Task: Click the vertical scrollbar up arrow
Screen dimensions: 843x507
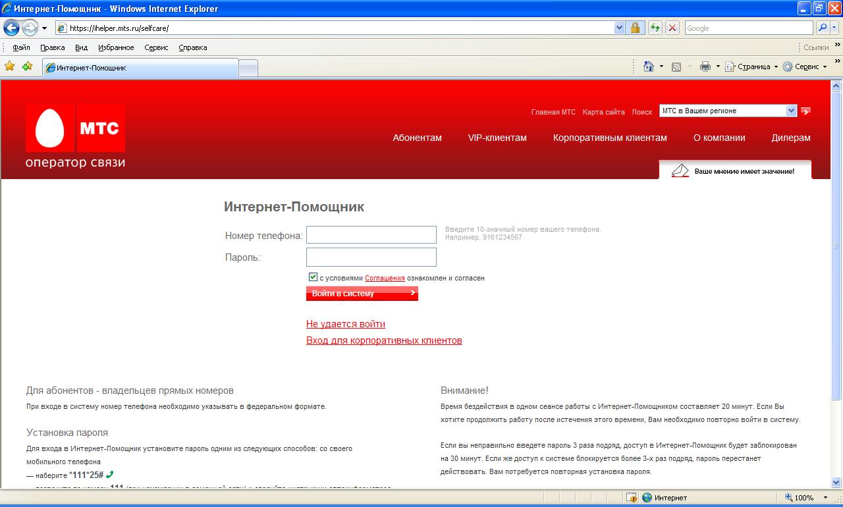Action: 836,86
